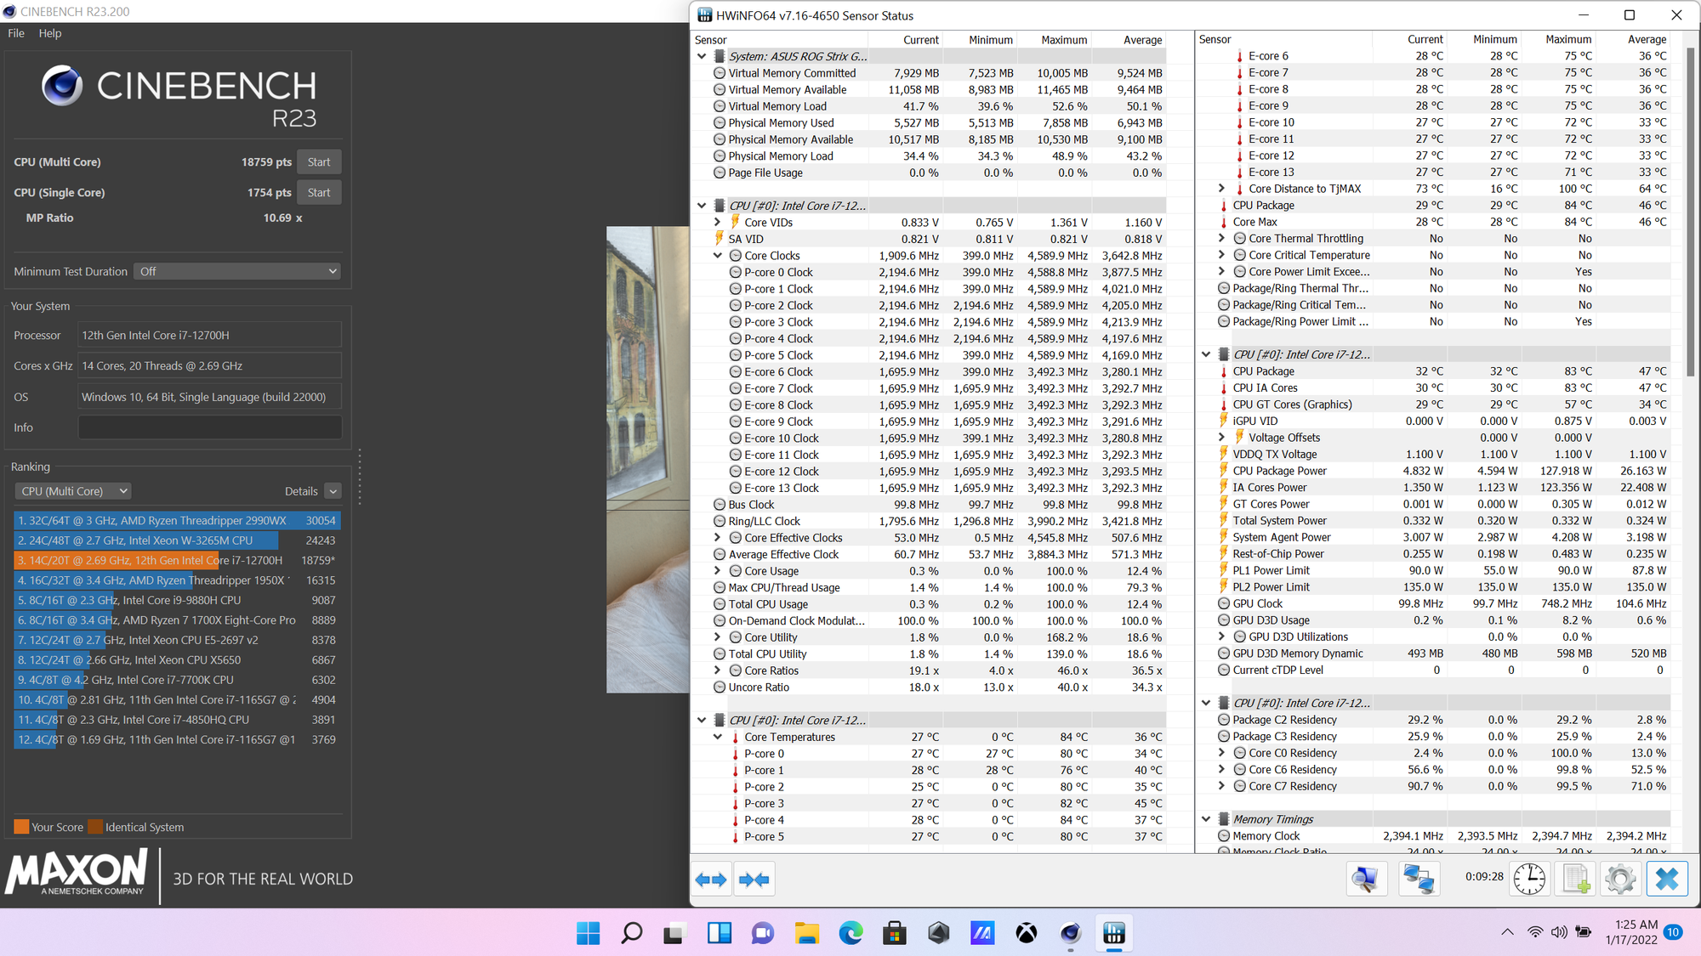Launch Microsoft Edge from taskbar
The width and height of the screenshot is (1701, 956).
pos(850,933)
